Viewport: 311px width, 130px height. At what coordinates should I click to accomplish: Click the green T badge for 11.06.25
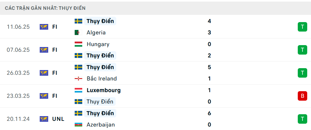[302, 27]
